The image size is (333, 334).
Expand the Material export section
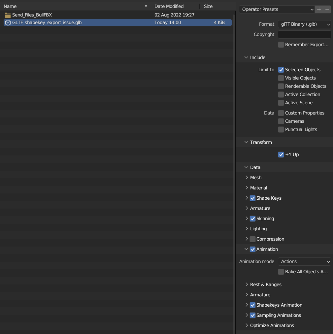[x=247, y=188]
